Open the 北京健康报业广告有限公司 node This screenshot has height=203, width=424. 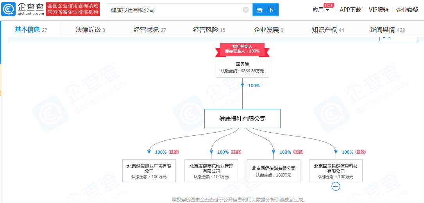point(149,171)
